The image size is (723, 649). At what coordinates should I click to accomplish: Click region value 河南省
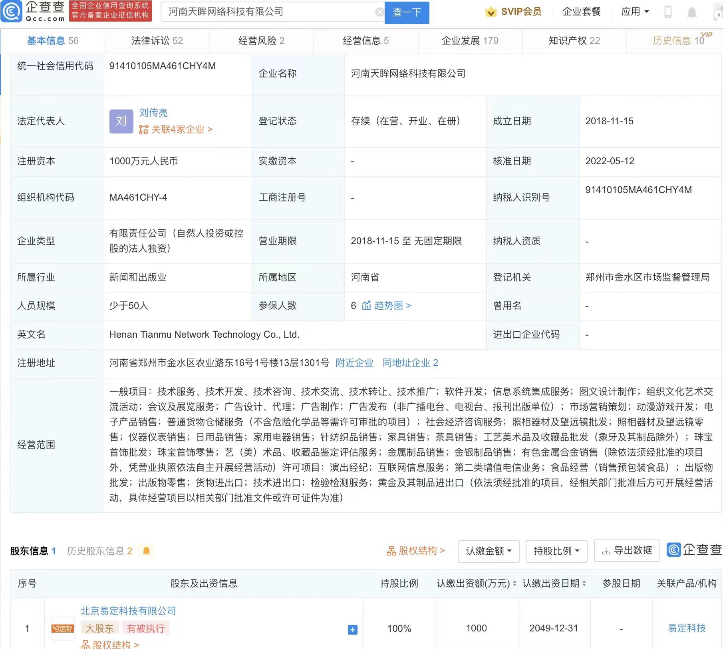365,277
